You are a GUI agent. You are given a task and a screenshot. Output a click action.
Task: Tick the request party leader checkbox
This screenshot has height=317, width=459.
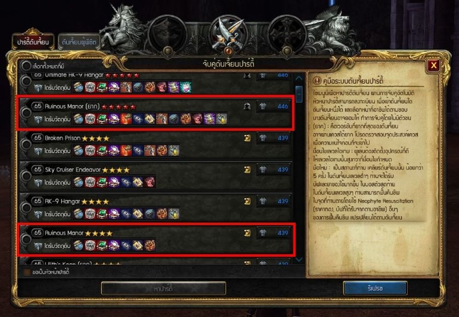point(27,272)
